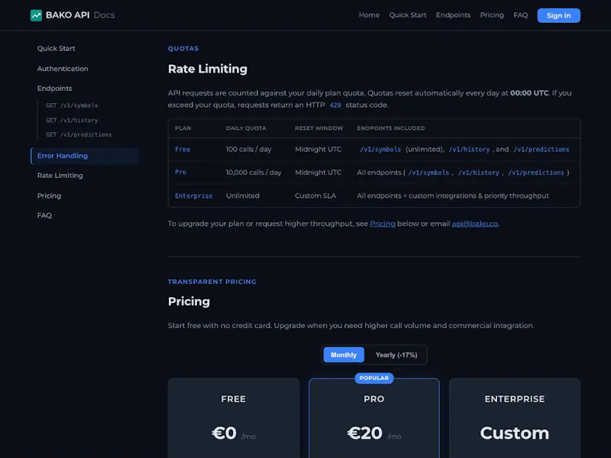Click the PLAN column header

point(183,128)
